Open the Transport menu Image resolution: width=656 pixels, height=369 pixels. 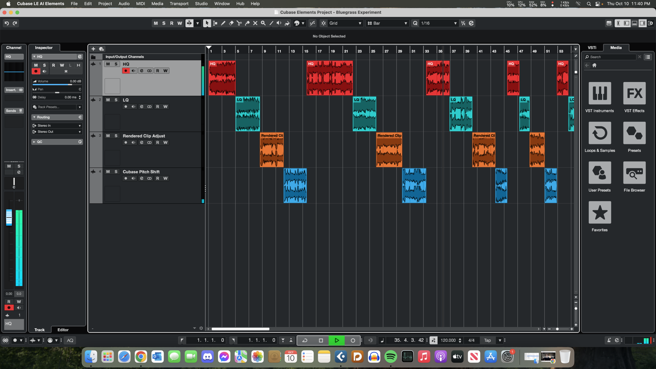(x=179, y=4)
